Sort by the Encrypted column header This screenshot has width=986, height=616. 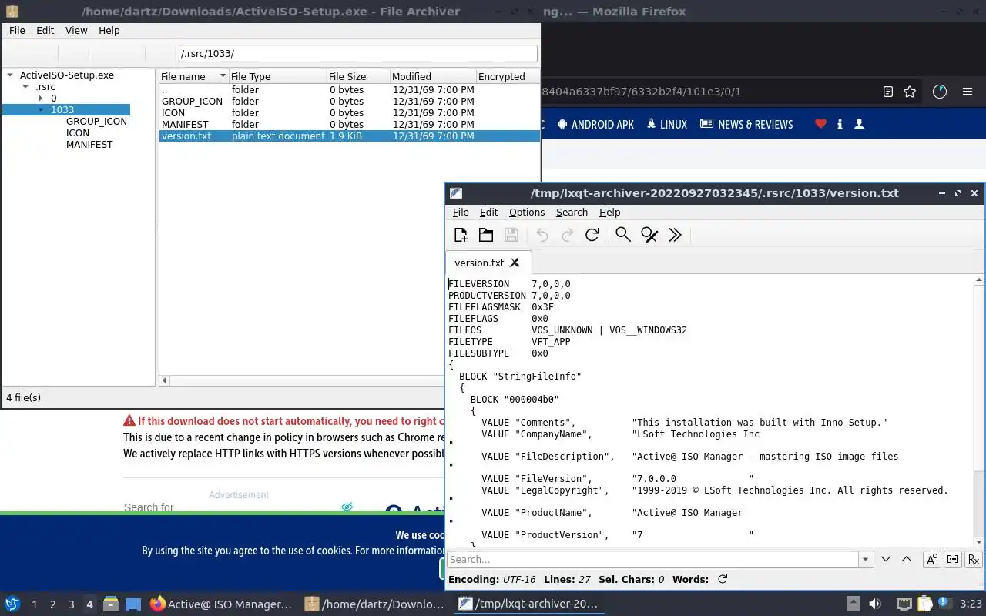coord(508,77)
